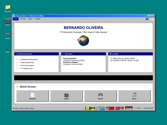
Task: Open the EN language dropdown
Action: pyautogui.click(x=151, y=19)
